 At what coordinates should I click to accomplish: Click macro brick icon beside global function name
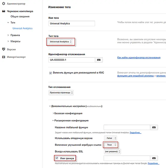154,127
